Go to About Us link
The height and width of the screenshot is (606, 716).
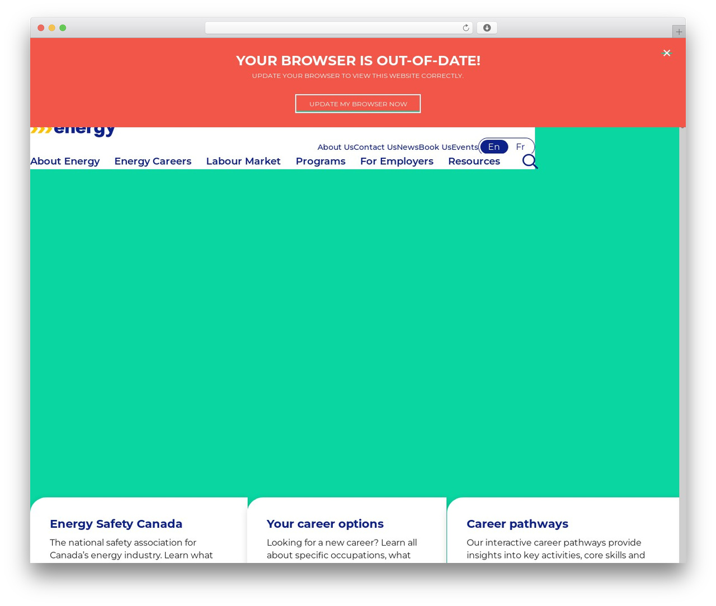click(335, 147)
